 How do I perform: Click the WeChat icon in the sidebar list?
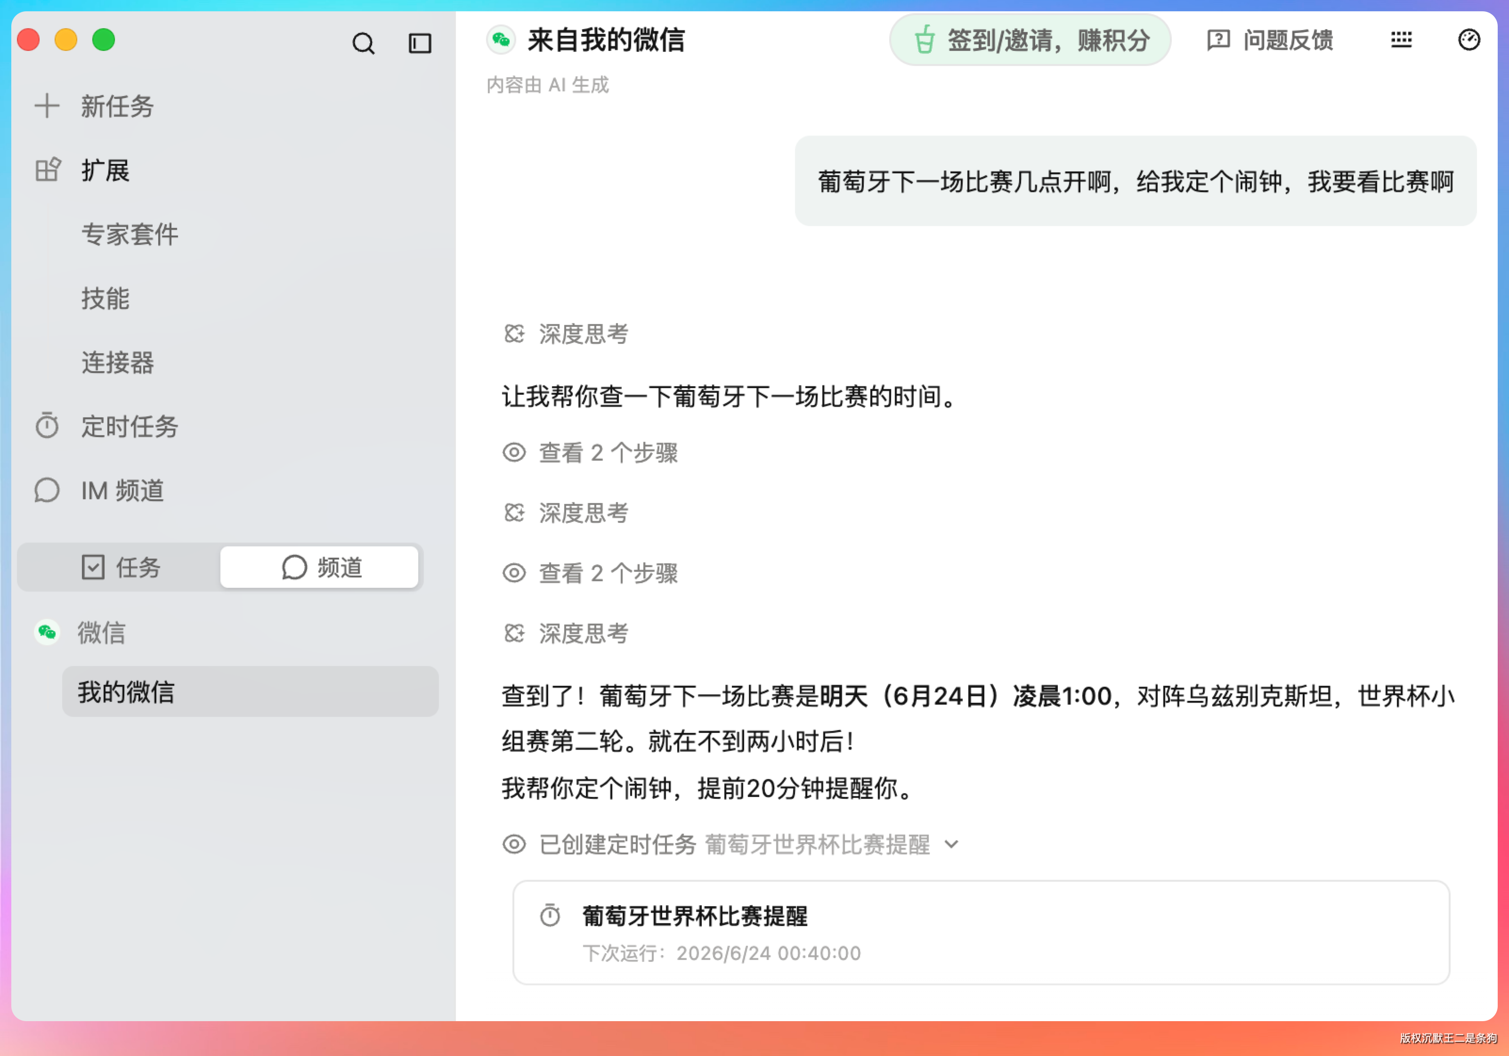47,632
